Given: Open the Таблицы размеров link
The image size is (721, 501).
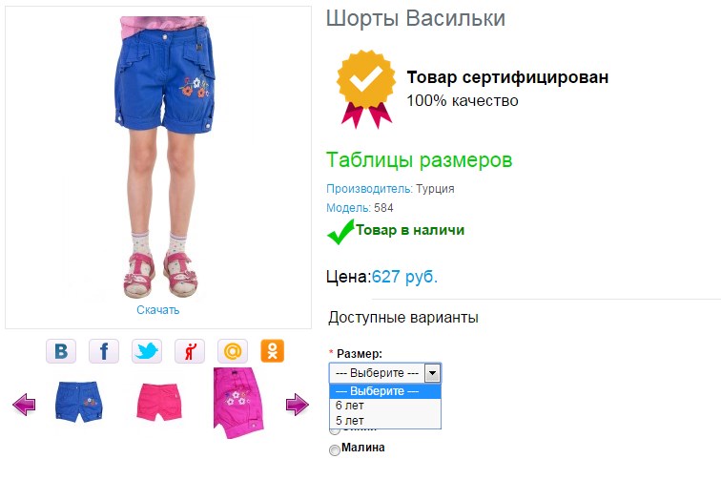Looking at the screenshot, I should 419,160.
